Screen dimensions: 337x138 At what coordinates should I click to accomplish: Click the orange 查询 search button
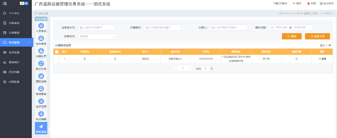292,36
